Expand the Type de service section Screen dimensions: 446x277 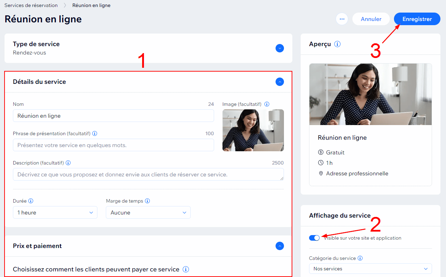pos(279,48)
